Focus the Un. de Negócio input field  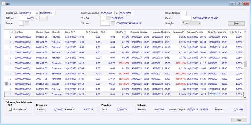coord(184,13)
